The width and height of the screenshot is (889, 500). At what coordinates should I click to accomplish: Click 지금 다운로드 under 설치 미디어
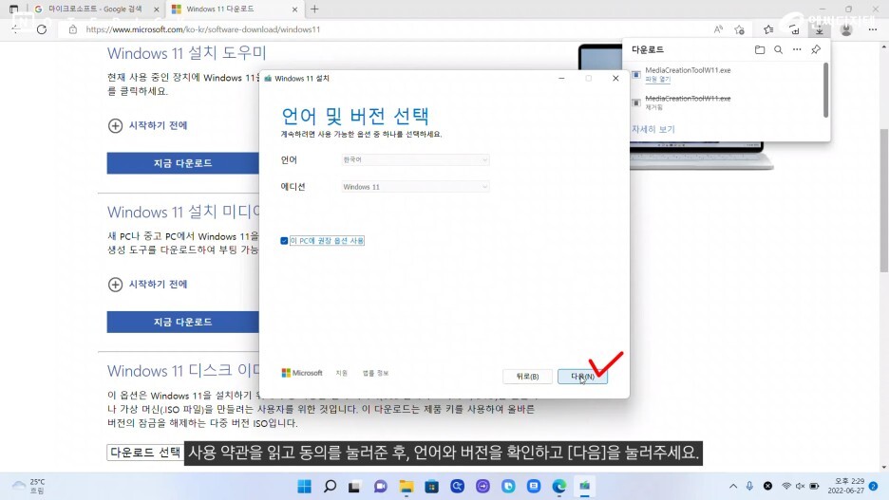182,322
